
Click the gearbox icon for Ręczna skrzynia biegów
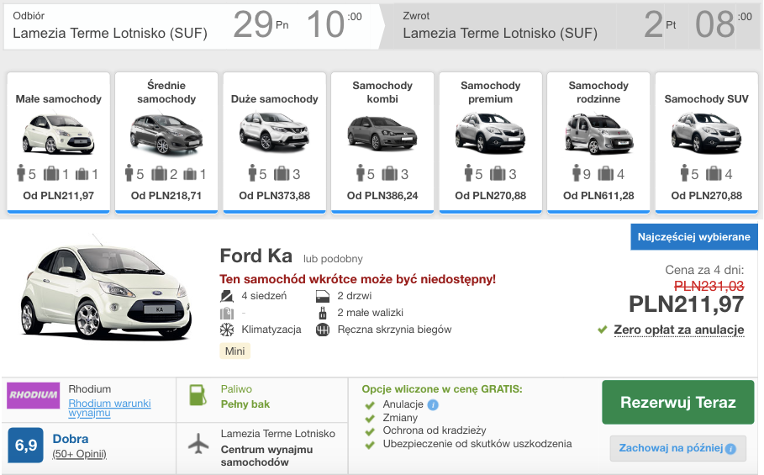click(323, 330)
